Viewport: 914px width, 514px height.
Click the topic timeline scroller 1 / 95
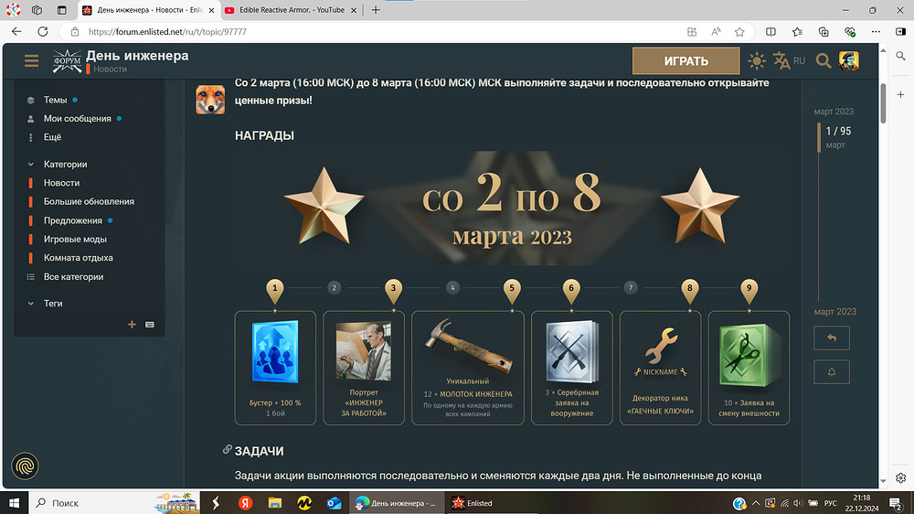[x=837, y=137]
